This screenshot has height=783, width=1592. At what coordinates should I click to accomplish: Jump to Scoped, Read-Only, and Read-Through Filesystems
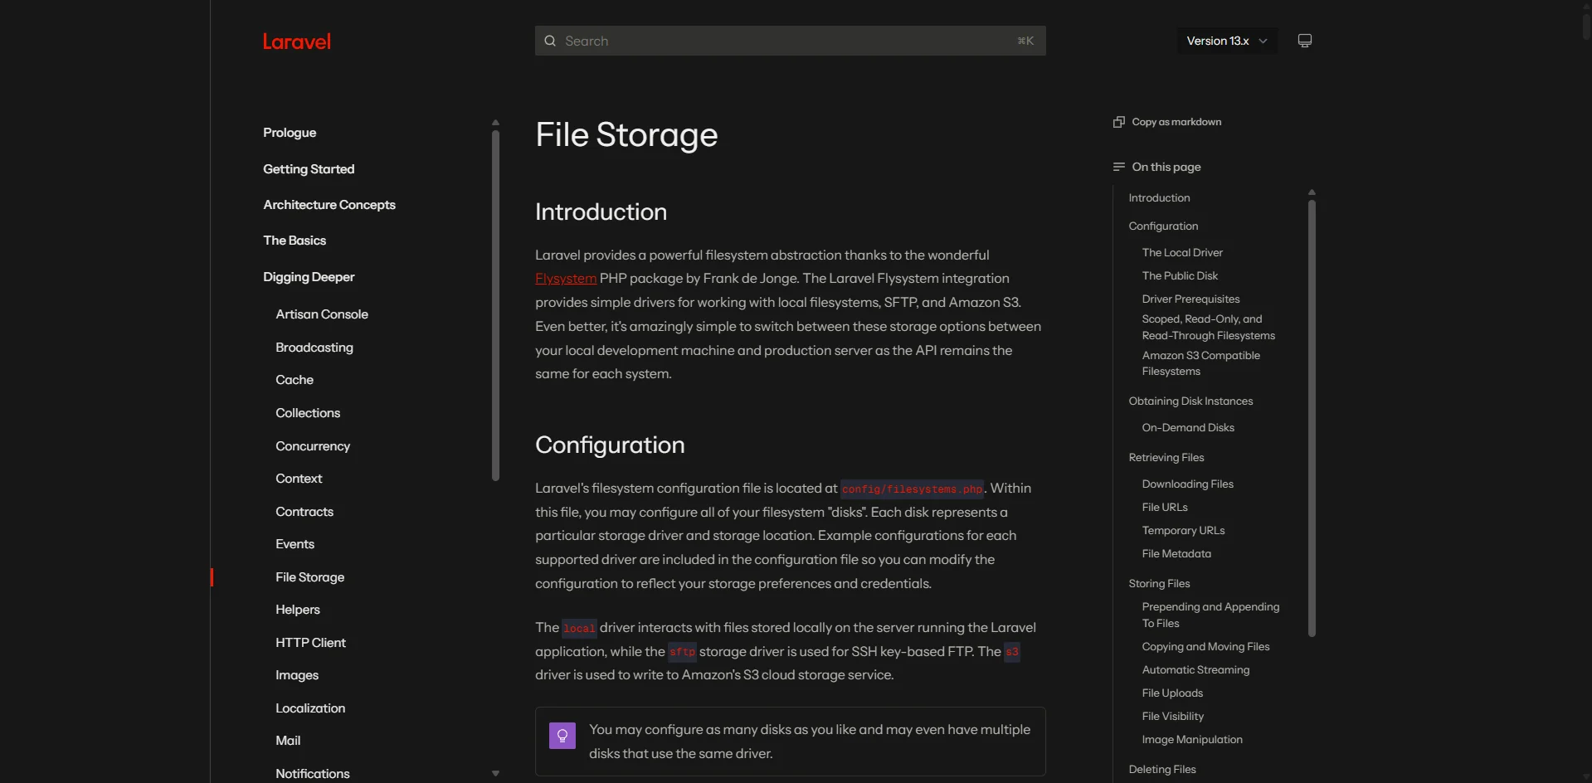click(x=1209, y=328)
